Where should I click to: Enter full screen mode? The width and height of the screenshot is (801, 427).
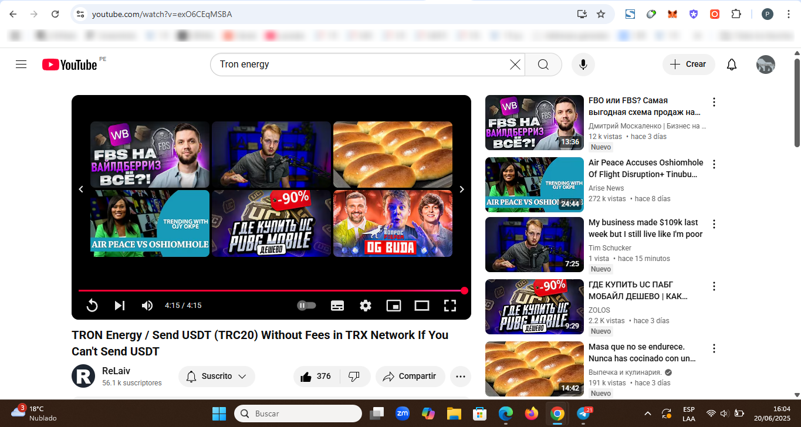click(450, 306)
